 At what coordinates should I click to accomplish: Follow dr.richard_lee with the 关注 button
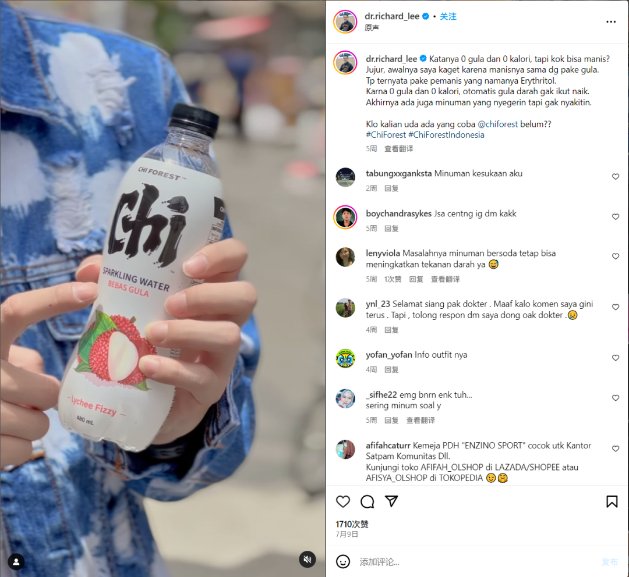point(448,16)
